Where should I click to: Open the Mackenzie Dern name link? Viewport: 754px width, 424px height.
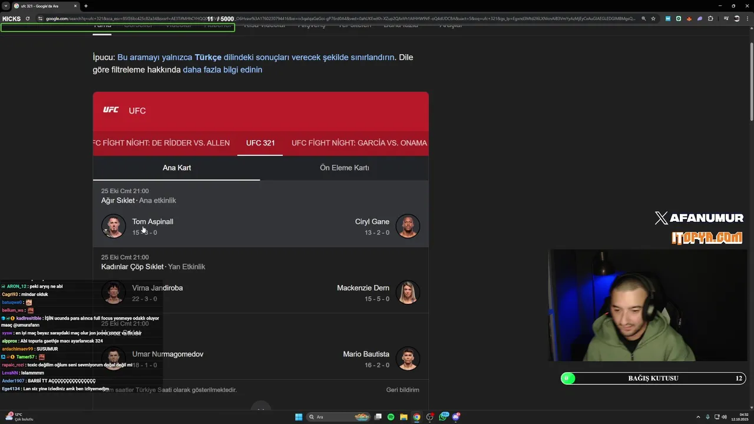tap(363, 288)
